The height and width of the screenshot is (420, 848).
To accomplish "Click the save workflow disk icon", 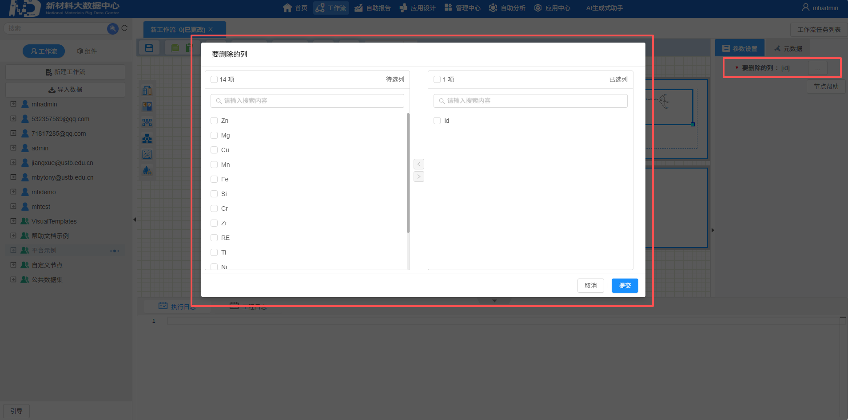I will point(149,48).
